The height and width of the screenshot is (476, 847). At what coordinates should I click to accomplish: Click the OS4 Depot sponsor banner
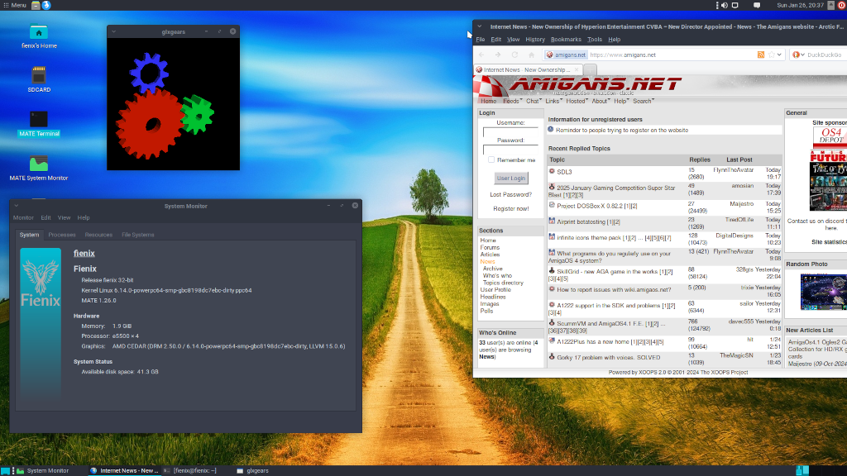click(x=830, y=136)
